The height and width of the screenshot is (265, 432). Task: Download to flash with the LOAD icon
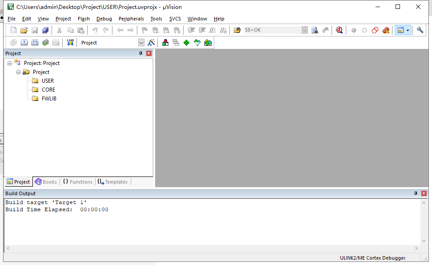pos(70,43)
